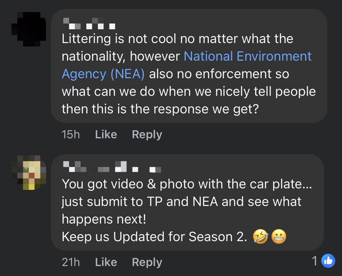Click the 'Keep us Updated for Season 2' line

[153, 237]
